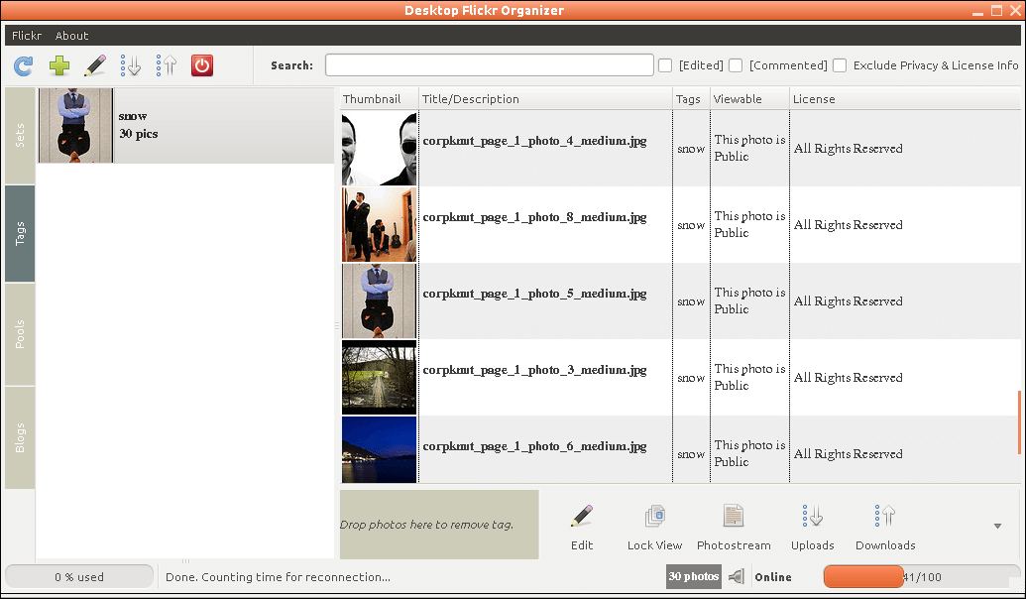Screen dimensions: 1026x599
Task: Click the pencil edit icon in toolbar
Action: tap(95, 65)
